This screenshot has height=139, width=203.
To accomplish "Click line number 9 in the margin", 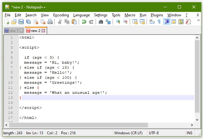I will click(x=12, y=78).
